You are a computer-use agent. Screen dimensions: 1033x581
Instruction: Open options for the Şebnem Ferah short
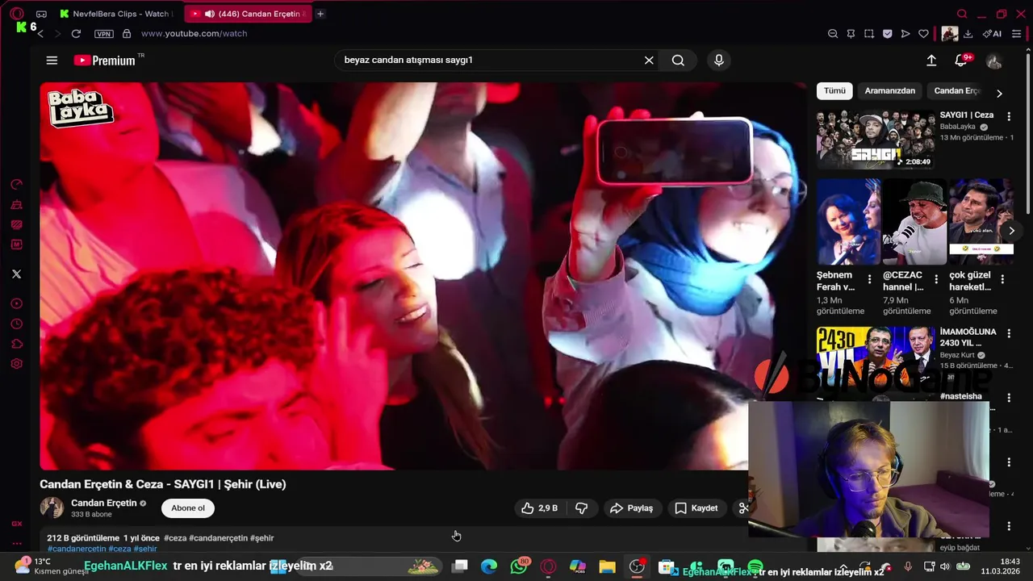pyautogui.click(x=869, y=279)
